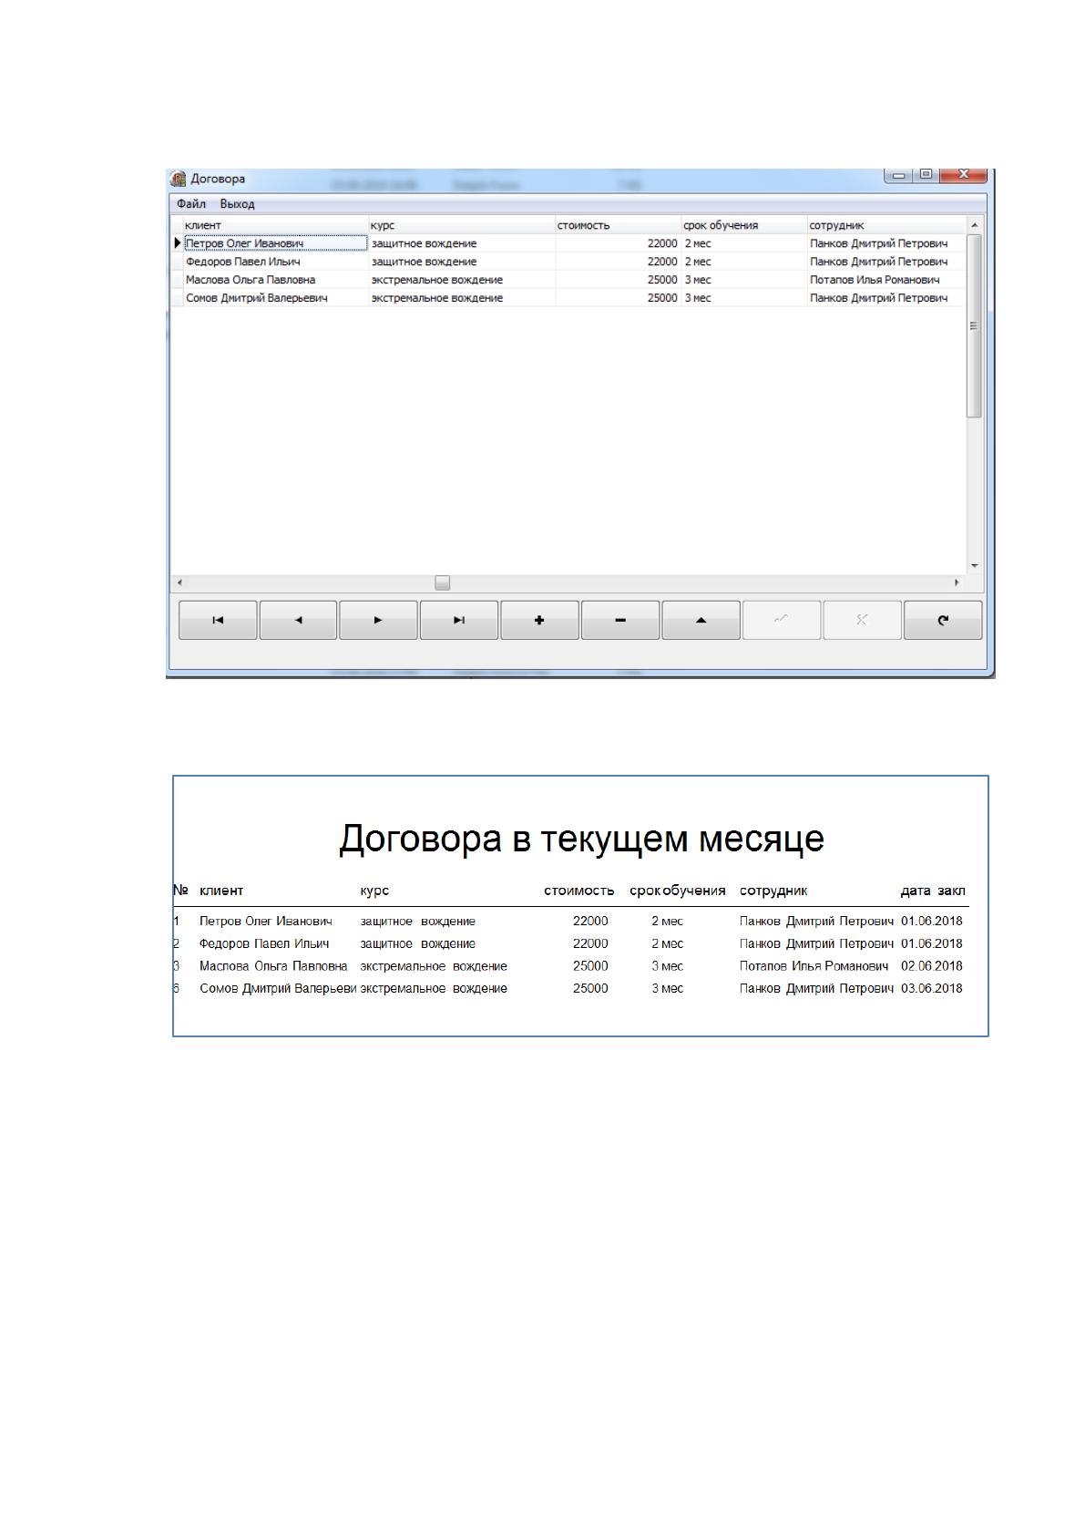
Task: Click Панков Дмитрий Петрович in Сомов grid row
Action: click(885, 298)
